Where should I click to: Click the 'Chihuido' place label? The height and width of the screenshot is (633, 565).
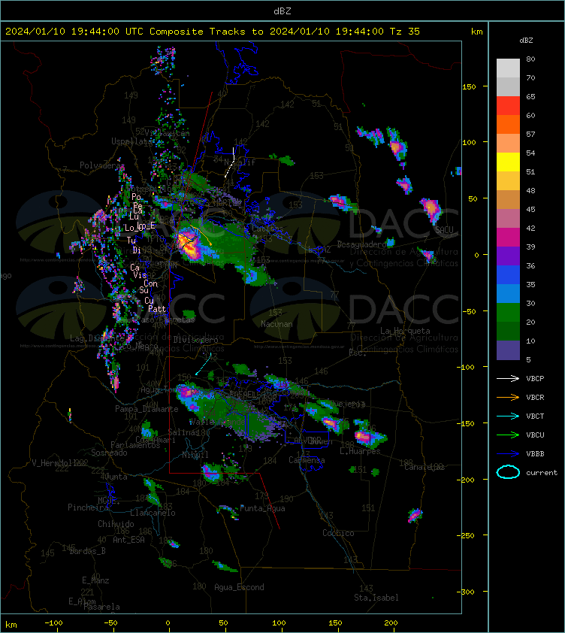(x=116, y=524)
